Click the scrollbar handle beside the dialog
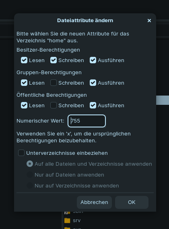This screenshot has height=229, width=169. (163, 100)
